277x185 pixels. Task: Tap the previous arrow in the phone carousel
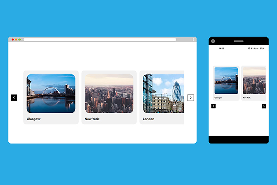click(213, 106)
